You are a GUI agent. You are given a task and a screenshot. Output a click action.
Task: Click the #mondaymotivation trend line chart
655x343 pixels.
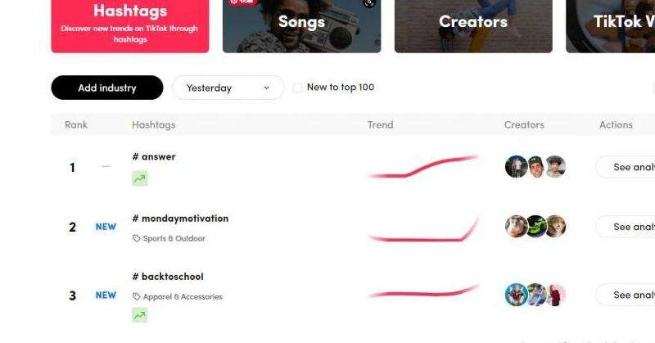point(423,230)
